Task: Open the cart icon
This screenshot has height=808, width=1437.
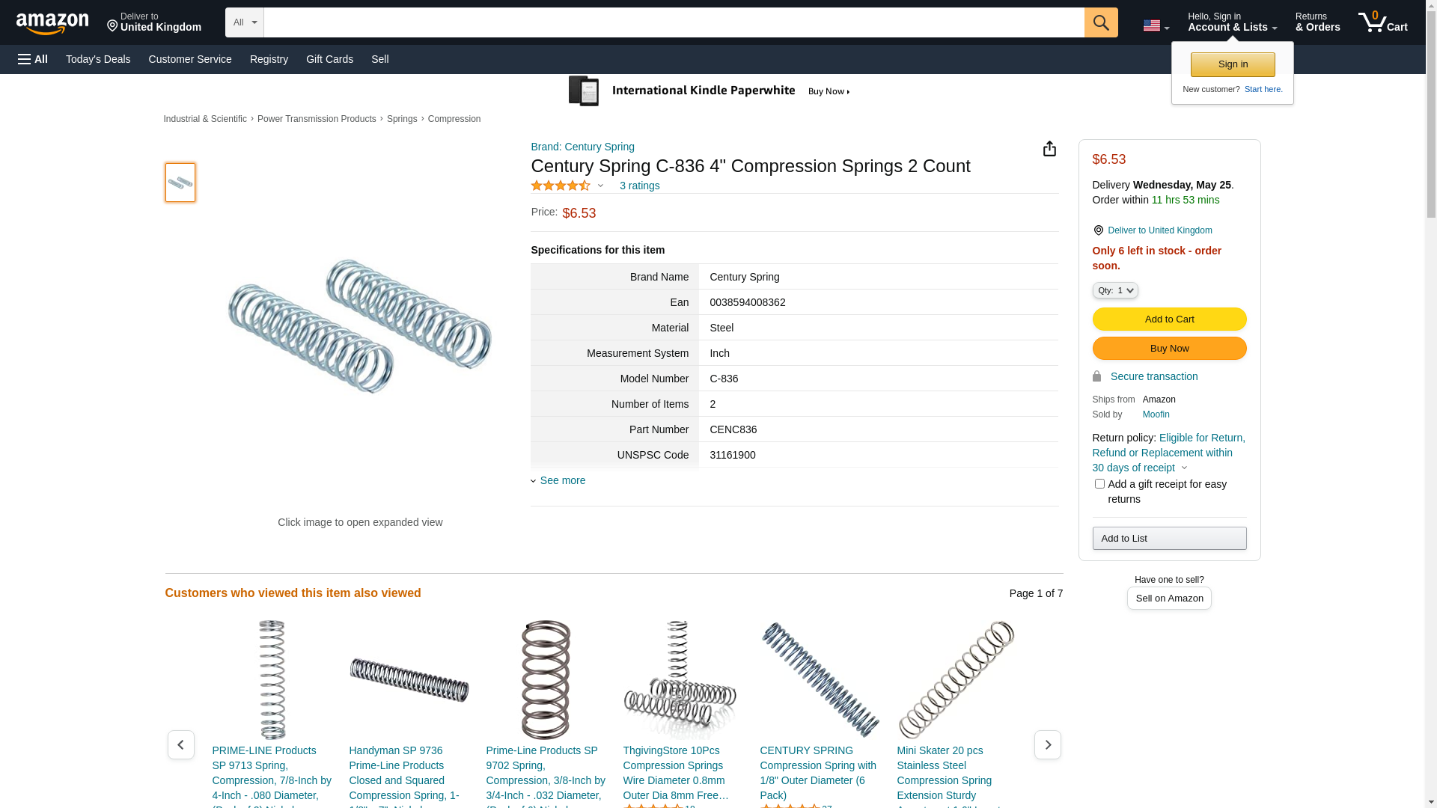Action: pos(1382,22)
